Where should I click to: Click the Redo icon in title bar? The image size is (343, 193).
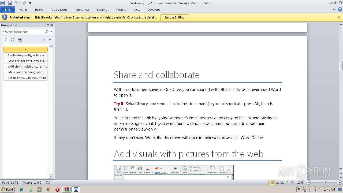24,3
